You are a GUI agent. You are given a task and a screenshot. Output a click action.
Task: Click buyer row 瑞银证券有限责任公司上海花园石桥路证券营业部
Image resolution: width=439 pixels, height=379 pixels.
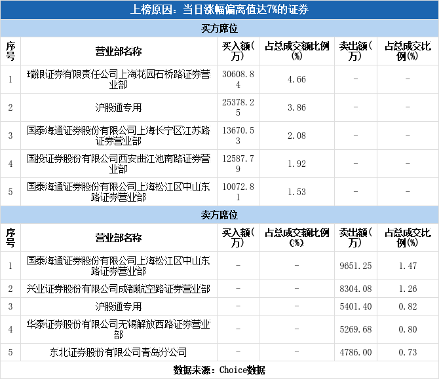click(x=119, y=79)
